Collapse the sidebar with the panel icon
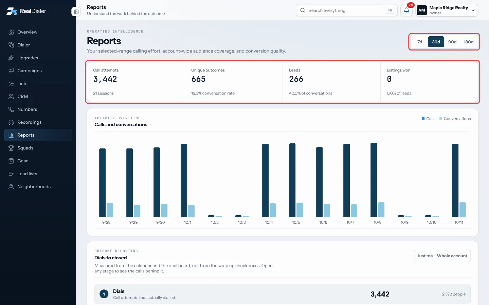489x305 pixels. click(76, 12)
